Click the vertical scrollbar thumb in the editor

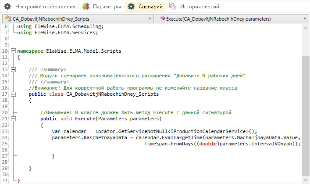pyautogui.click(x=306, y=110)
